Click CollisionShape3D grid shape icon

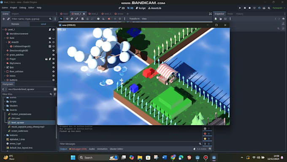(x=50, y=47)
